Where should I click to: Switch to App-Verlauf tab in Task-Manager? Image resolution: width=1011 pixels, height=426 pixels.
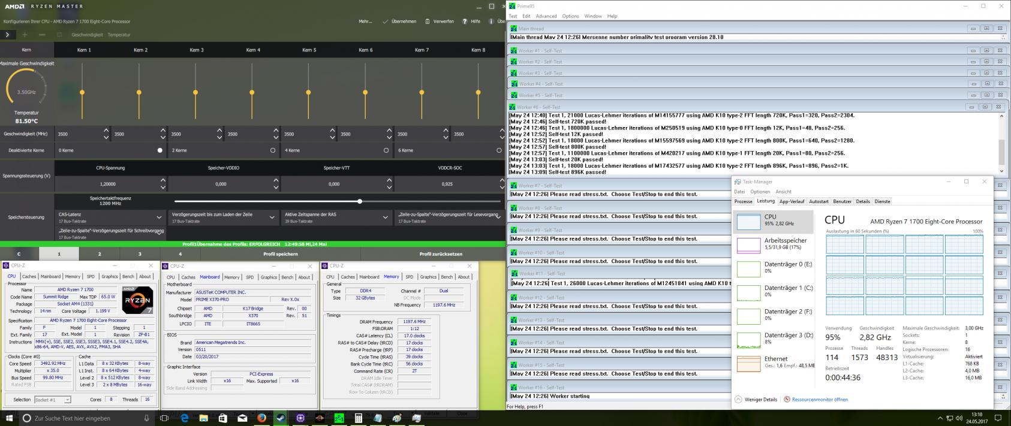[x=792, y=201]
